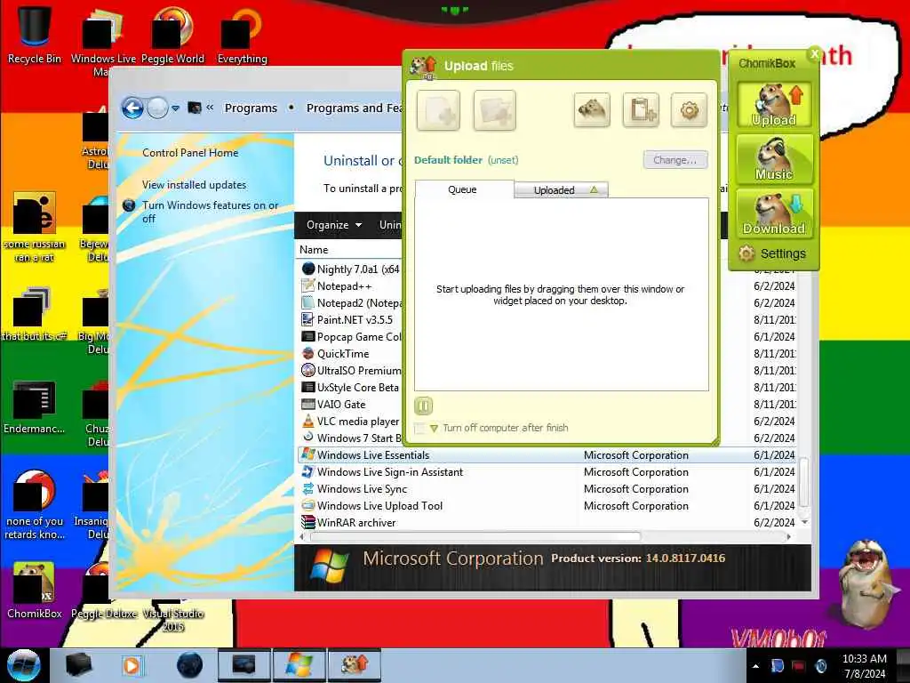The image size is (910, 683).
Task: Select VLC media player entry
Action: (350, 421)
